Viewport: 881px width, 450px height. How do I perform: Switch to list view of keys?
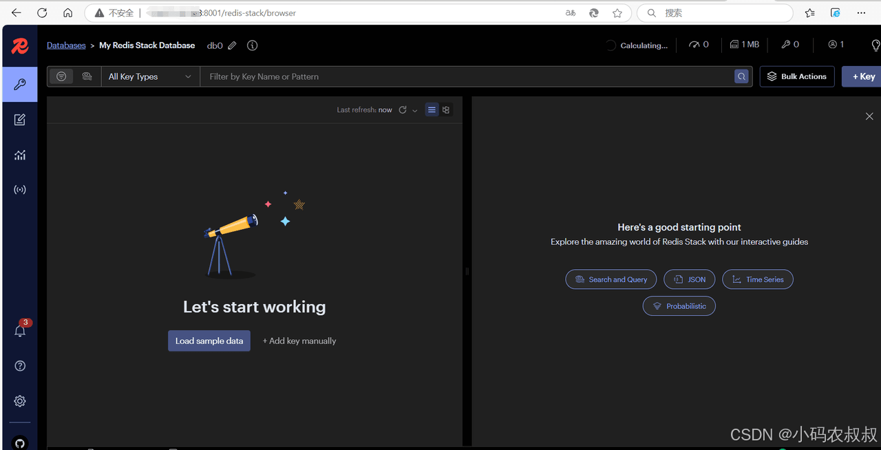[432, 109]
